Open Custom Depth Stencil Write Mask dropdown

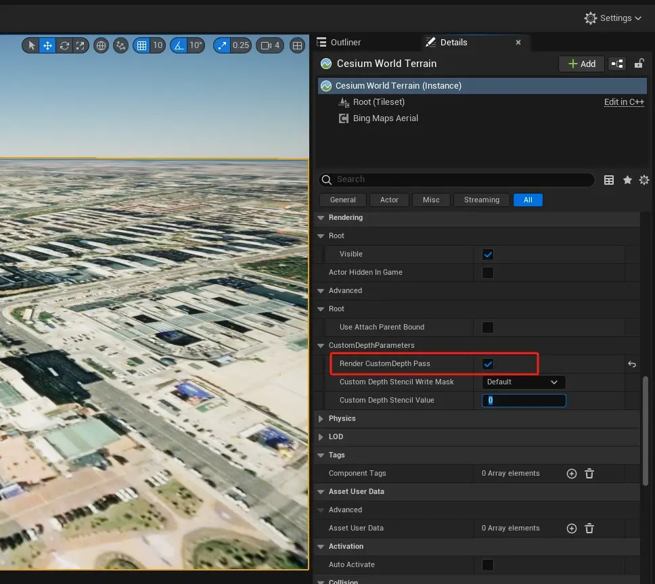(524, 382)
